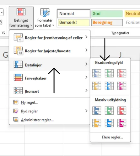This screenshot has width=140, height=156.
Task: Expand arrow beside Ikonsæt
Action: pyautogui.click(x=86, y=90)
